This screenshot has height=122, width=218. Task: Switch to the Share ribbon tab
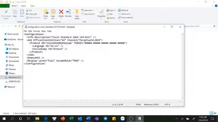click(24, 6)
